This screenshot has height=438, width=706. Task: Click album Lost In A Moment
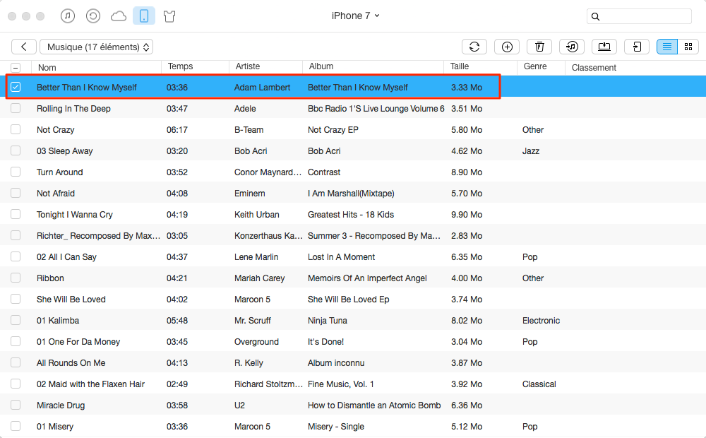[x=341, y=257]
